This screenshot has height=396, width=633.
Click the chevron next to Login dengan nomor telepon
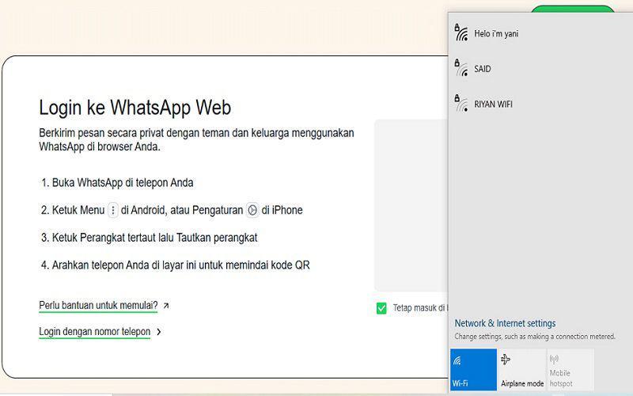[159, 332]
